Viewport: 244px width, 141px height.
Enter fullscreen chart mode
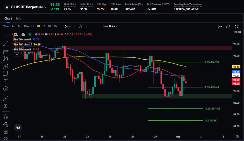coord(236,26)
